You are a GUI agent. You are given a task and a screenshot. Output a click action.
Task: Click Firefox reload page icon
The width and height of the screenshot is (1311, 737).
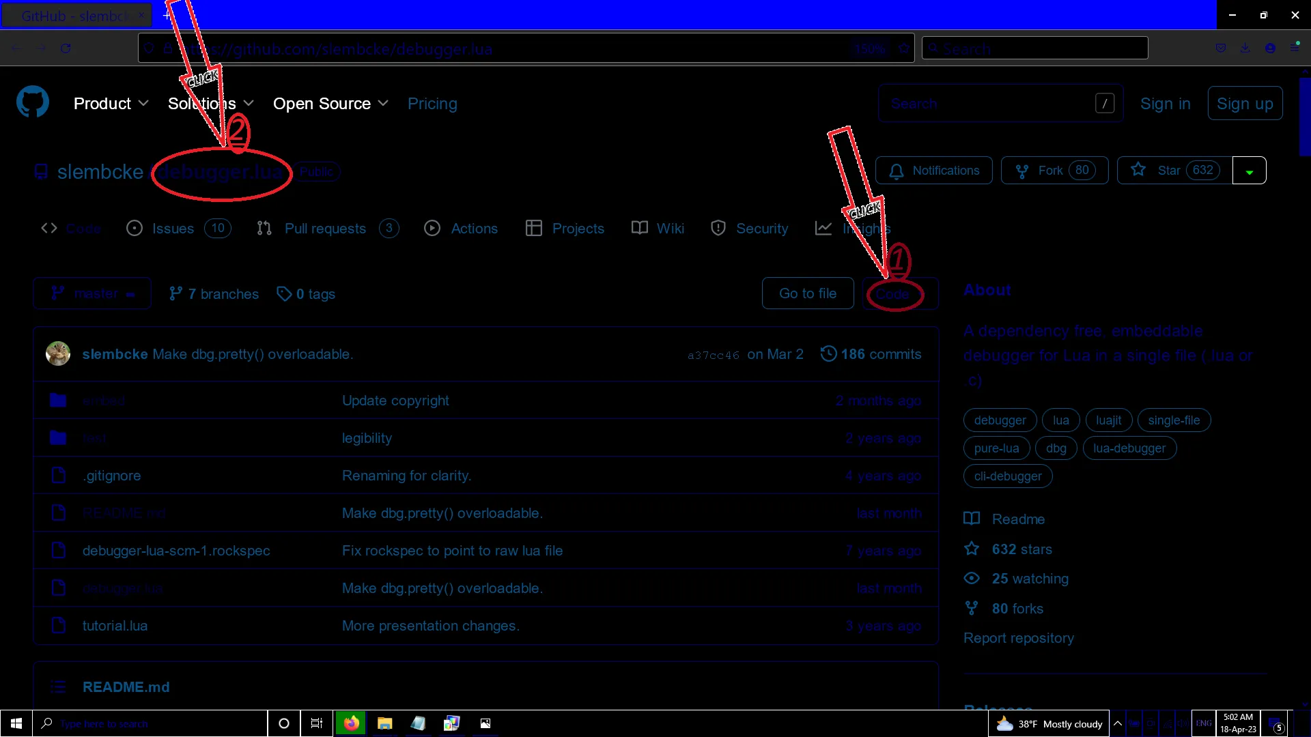(x=66, y=48)
